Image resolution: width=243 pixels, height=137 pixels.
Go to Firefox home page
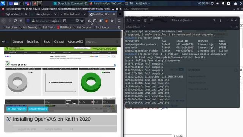[x=21, y=21]
